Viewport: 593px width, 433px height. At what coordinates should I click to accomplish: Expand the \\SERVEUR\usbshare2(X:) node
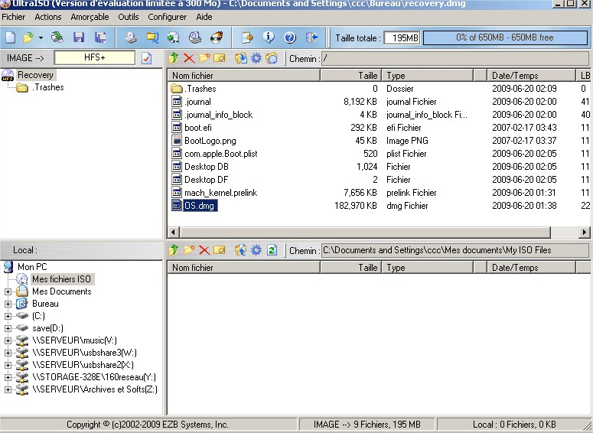point(8,365)
